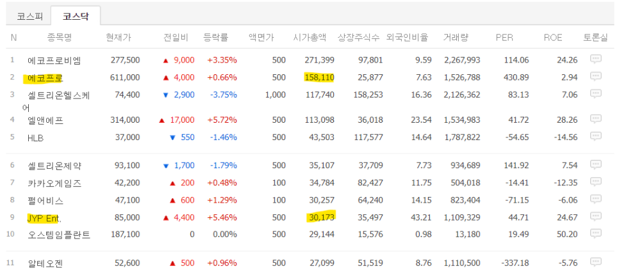Click the 현재가 column header
Screen dimensions: 619x273
(x=119, y=38)
